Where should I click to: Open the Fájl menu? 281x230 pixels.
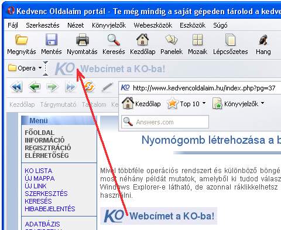pos(13,25)
